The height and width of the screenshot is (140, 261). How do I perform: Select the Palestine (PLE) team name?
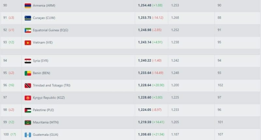coord(46,110)
